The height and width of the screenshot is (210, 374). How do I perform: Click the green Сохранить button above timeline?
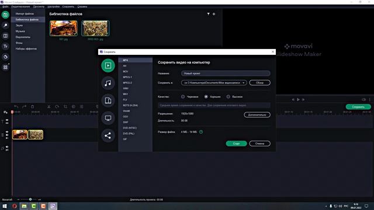point(358,107)
